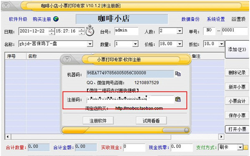The height and width of the screenshot is (156, 250).
Task: Click the gray slider knob at dialog bottom
Action: coord(186,130)
